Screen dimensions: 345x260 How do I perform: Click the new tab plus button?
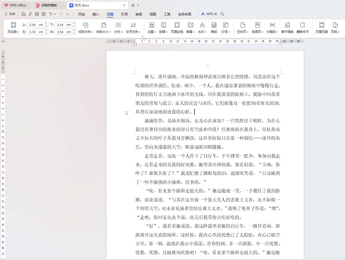(133, 5)
